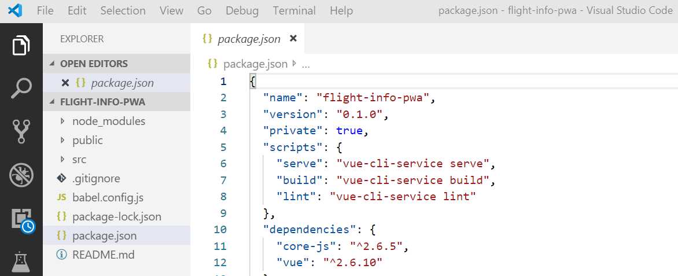Open the Debug view with the bug icon
The height and width of the screenshot is (276, 678).
click(x=21, y=175)
